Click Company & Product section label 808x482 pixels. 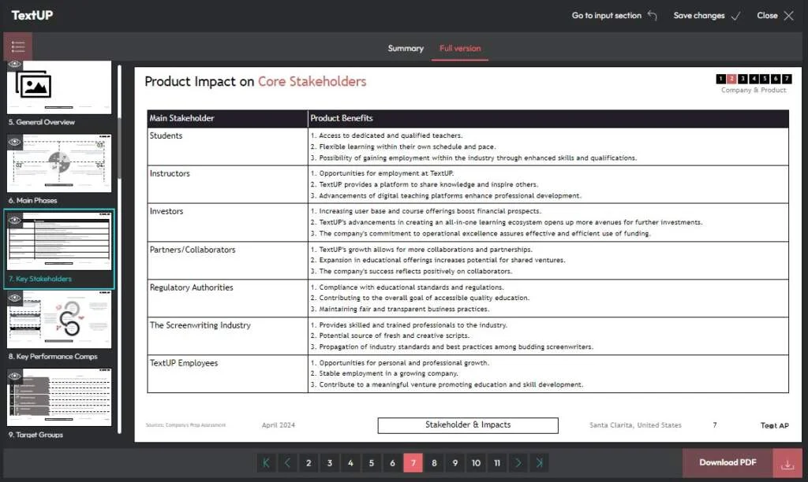point(754,90)
